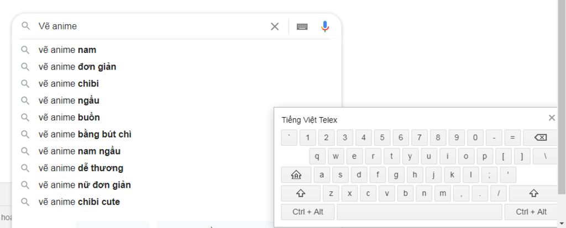The height and width of the screenshot is (228, 566).
Task: Click the spacebar on virtual keyboard
Action: (x=420, y=212)
